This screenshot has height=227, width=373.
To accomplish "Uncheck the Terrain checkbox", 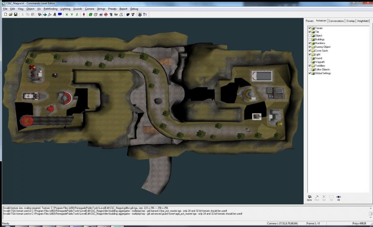I will (309, 28).
